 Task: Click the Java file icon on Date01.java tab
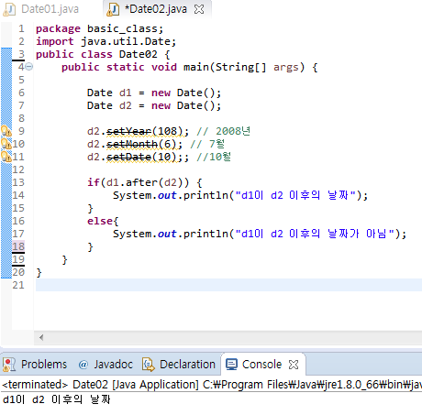tap(9, 9)
